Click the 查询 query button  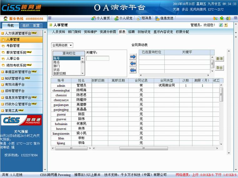219,59
